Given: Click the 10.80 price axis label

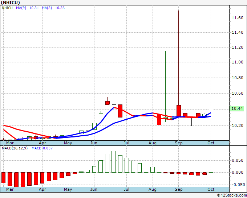Looking at the screenshot, I should pos(238,78).
